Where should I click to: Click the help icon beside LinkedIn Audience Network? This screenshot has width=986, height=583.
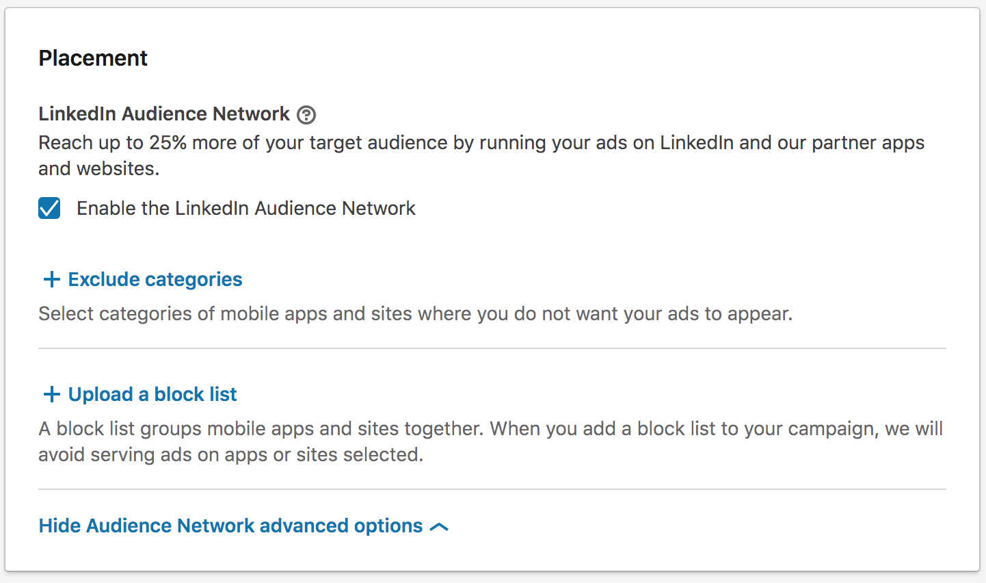click(306, 115)
